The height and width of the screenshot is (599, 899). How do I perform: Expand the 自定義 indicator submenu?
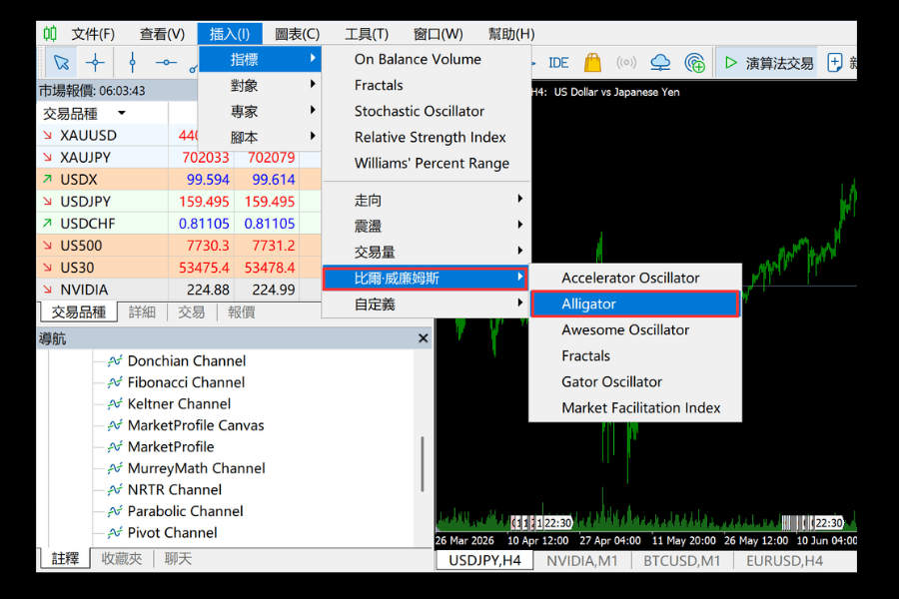tap(426, 304)
